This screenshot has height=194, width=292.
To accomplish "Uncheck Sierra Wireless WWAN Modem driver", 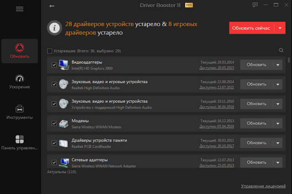I will pyautogui.click(x=54, y=123).
